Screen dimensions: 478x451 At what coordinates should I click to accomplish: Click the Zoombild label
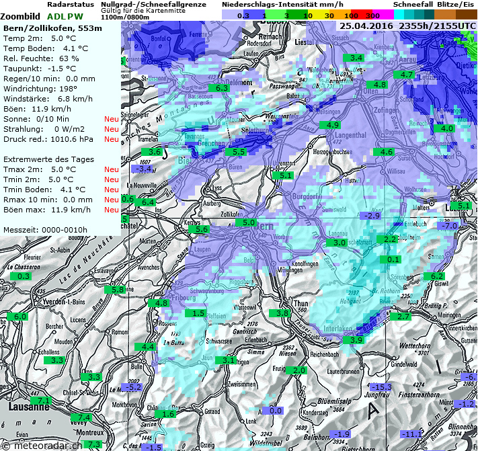(x=20, y=16)
